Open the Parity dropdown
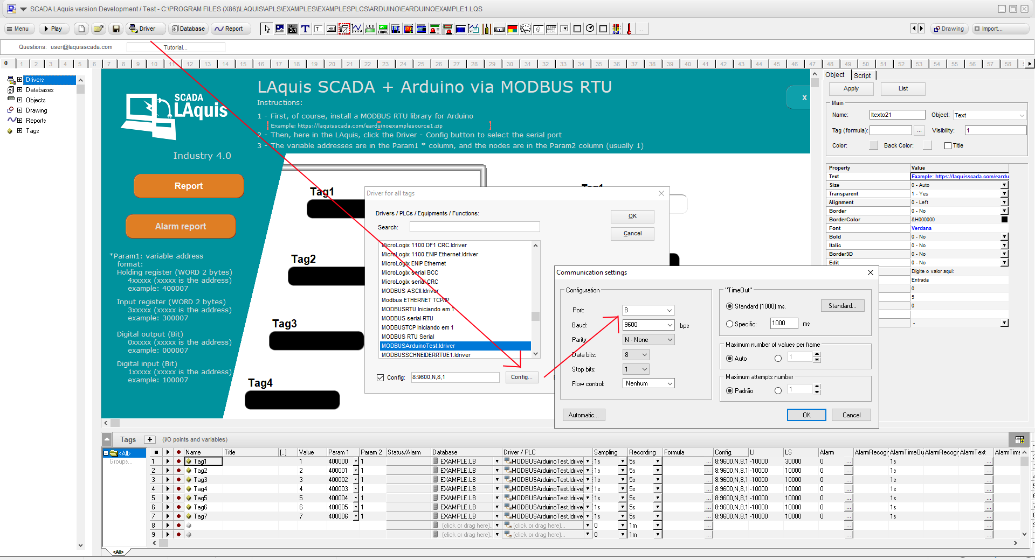This screenshot has height=560, width=1035. pyautogui.click(x=670, y=340)
